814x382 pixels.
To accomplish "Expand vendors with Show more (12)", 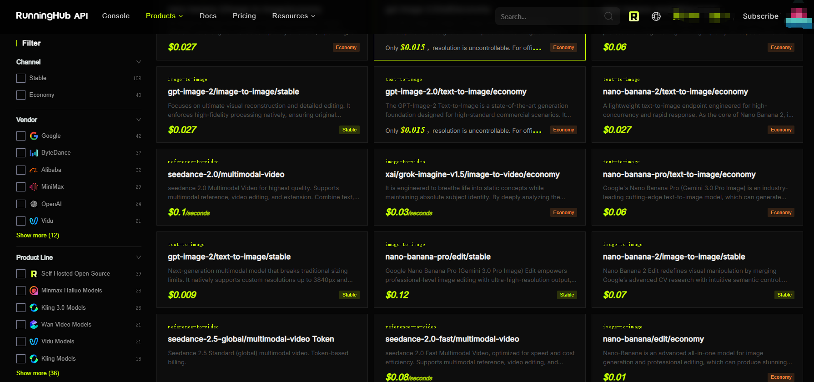I will click(x=38, y=236).
